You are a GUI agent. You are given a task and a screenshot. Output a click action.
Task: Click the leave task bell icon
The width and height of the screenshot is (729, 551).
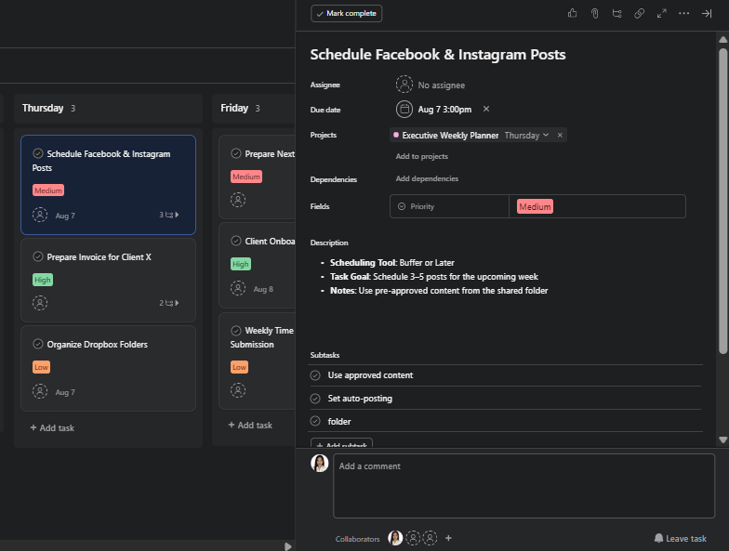tap(658, 538)
